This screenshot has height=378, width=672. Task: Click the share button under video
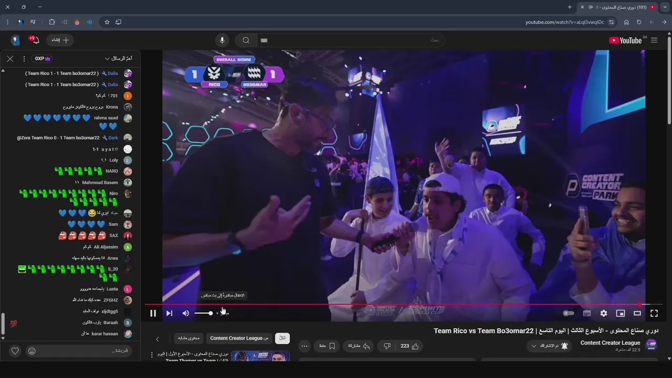point(359,346)
